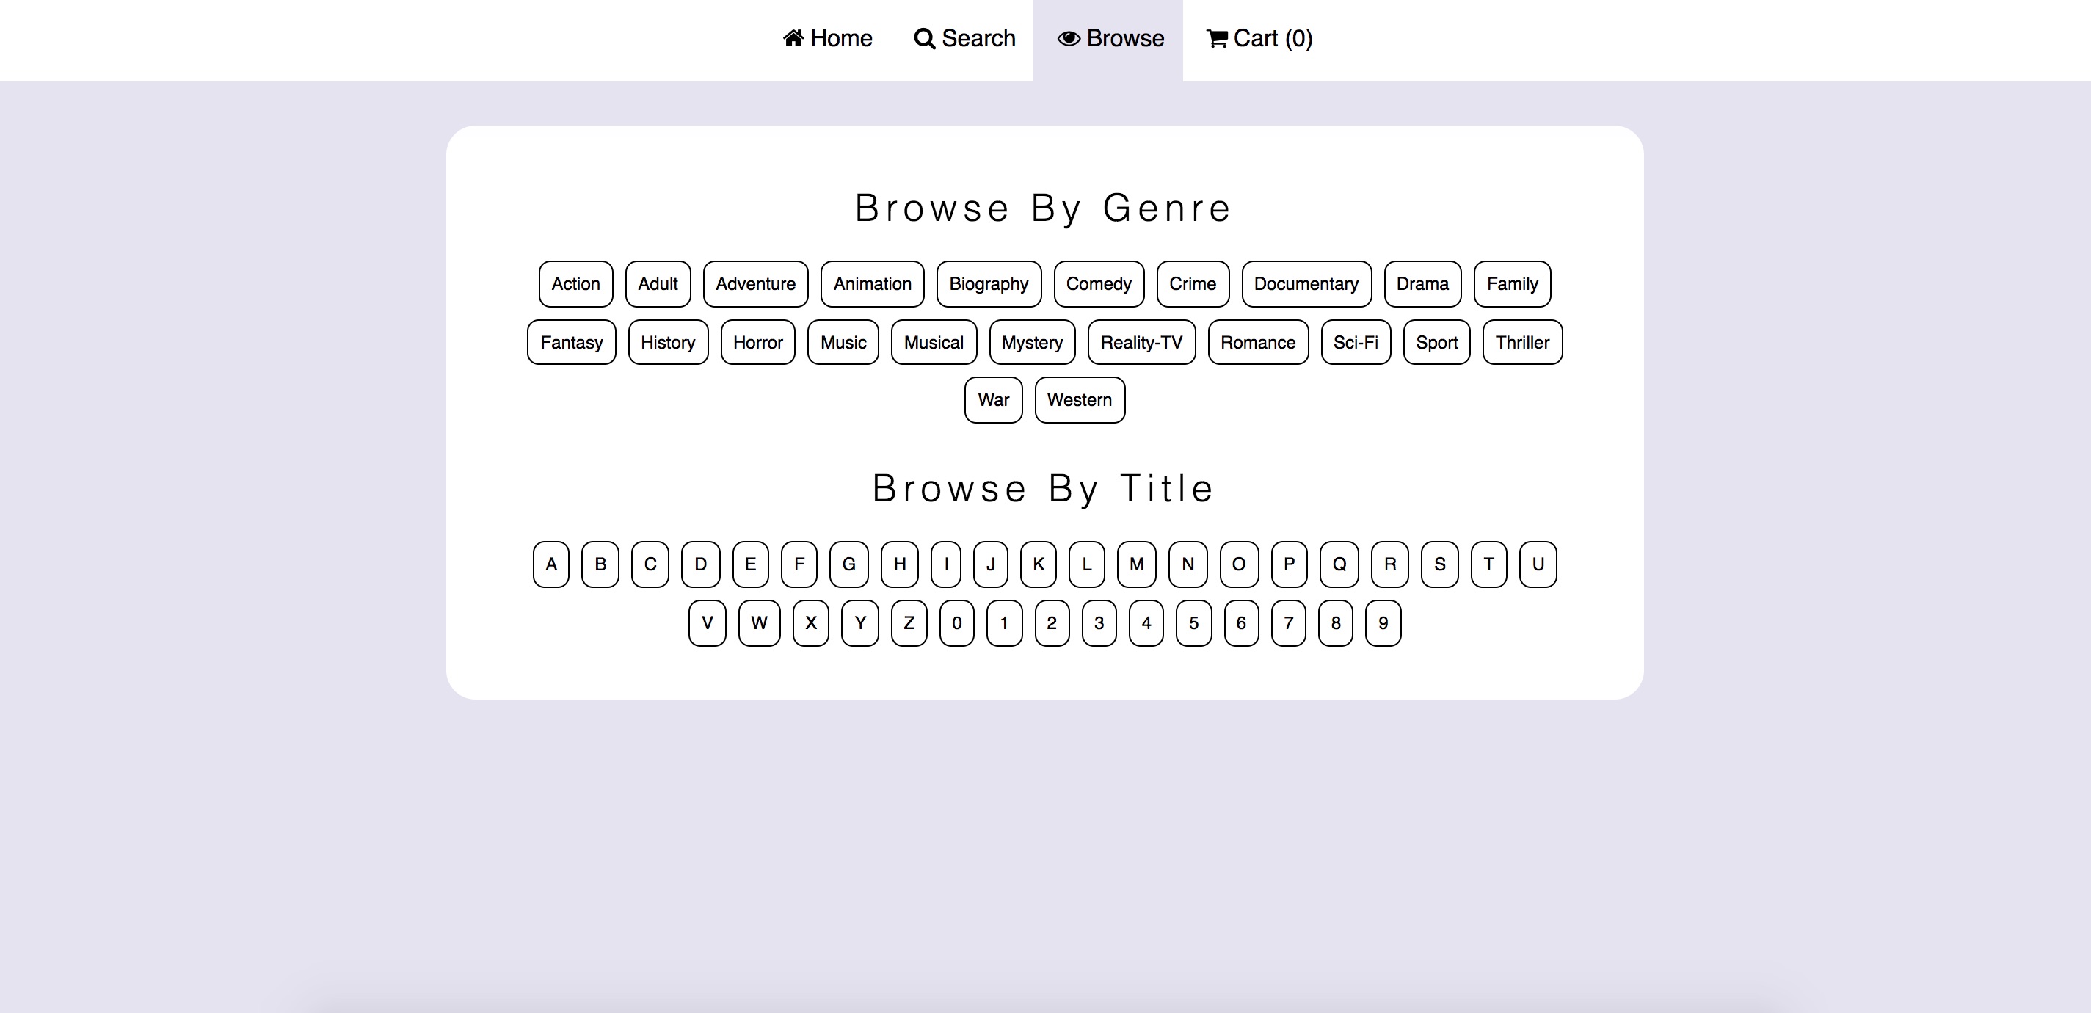Viewport: 2091px width, 1013px height.
Task: Choose the letter U title button
Action: pyautogui.click(x=1538, y=564)
